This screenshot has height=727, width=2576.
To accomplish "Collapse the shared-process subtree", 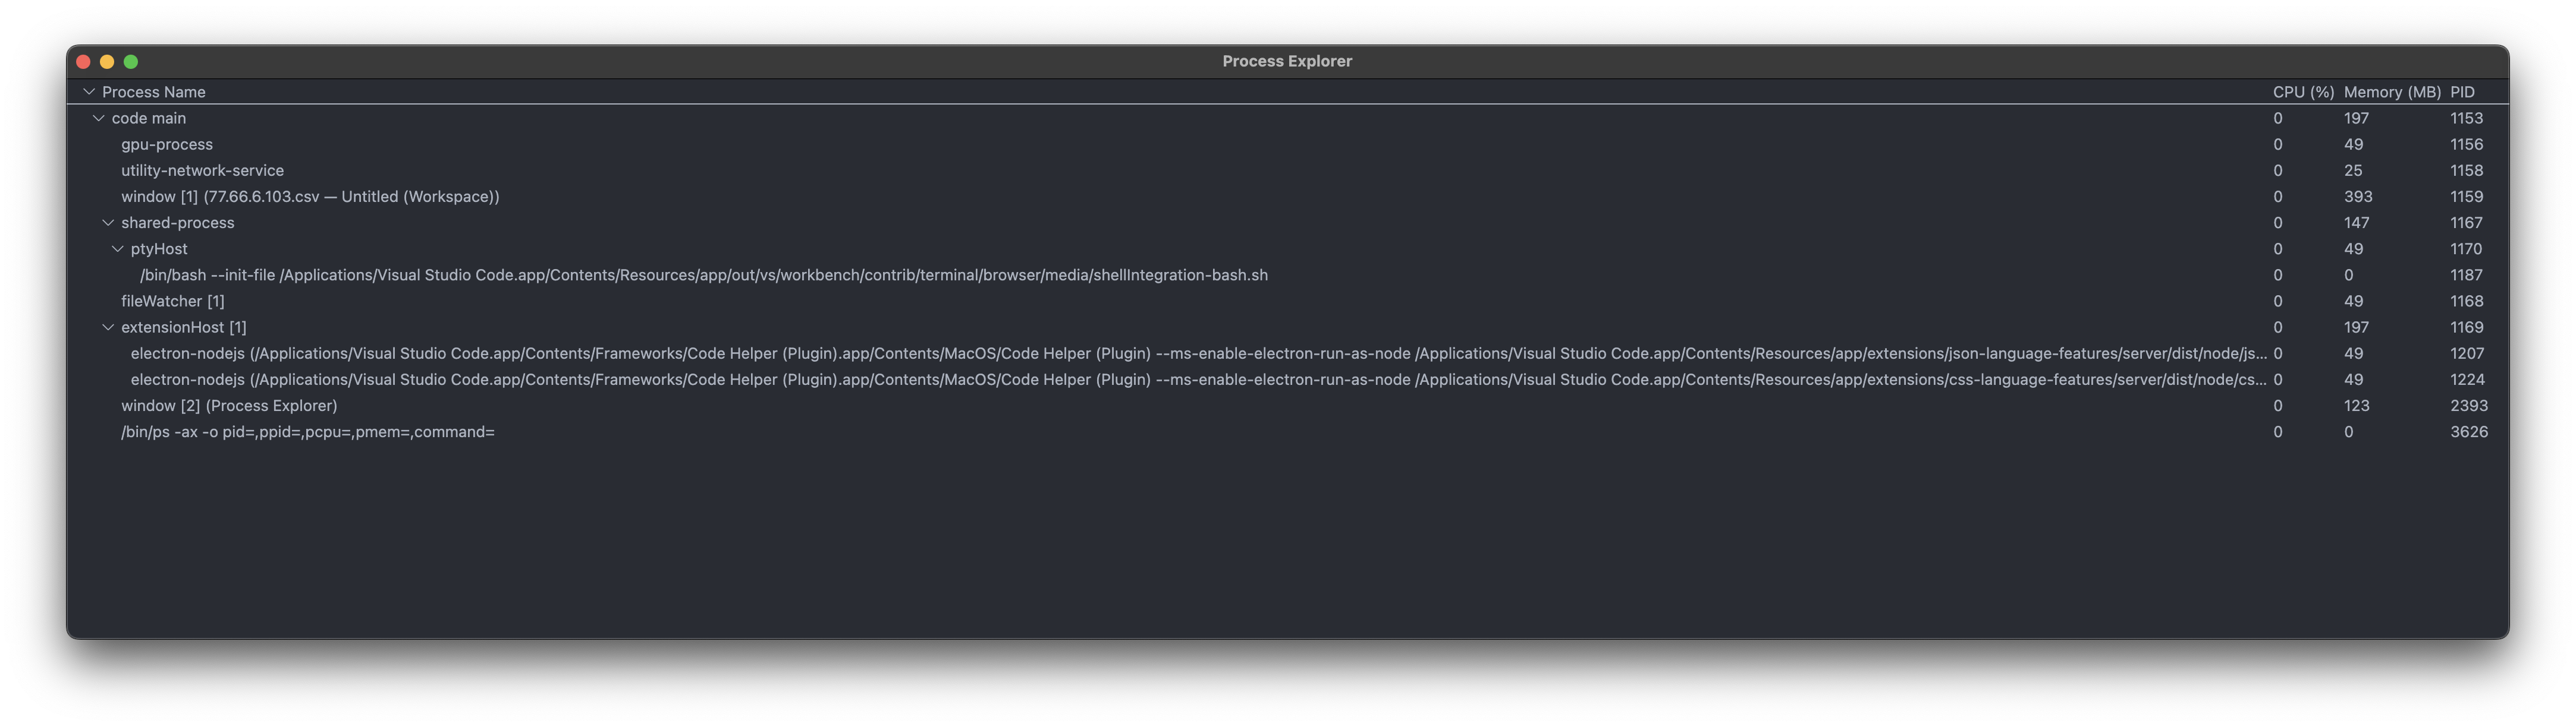I will point(109,222).
